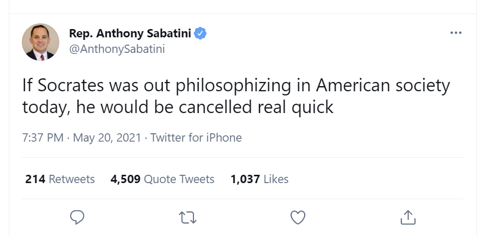Click the Rep. Anthony Sabatini display name
The width and height of the screenshot is (482, 236).
tap(130, 34)
